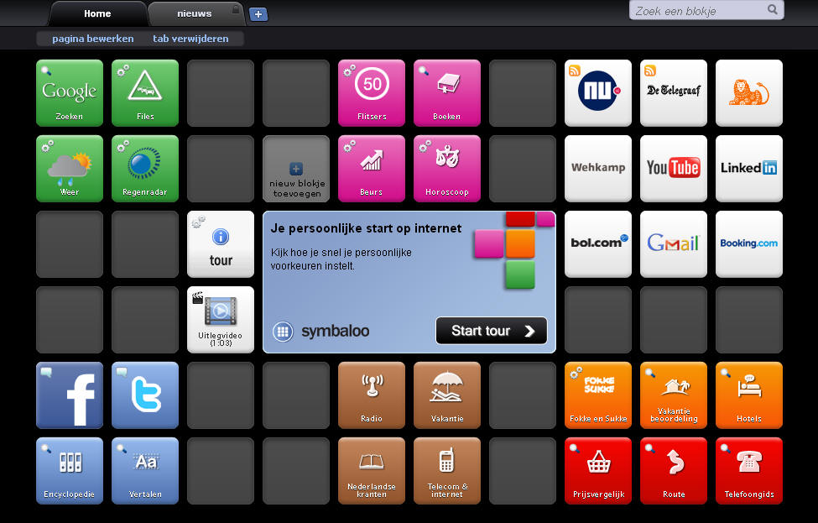Click the 'pagina bewerken' link
Image resolution: width=818 pixels, height=523 pixels.
[x=93, y=39]
